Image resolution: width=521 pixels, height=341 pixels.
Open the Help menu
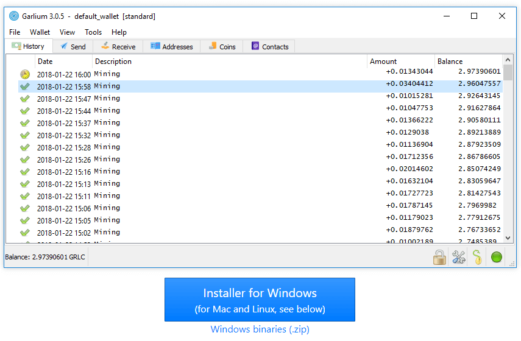click(x=119, y=32)
